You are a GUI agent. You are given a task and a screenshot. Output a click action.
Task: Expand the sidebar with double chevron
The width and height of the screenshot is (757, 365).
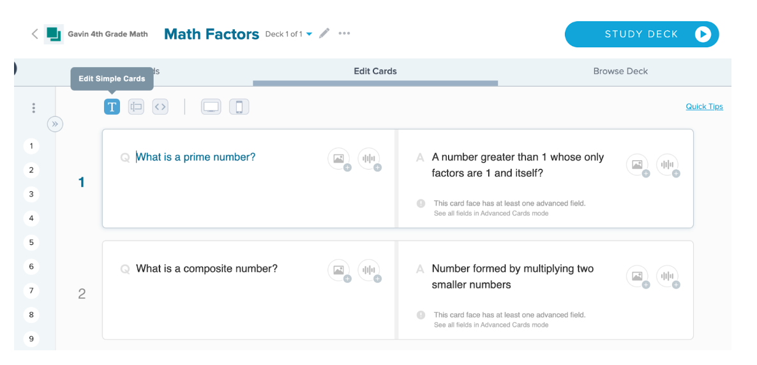pos(55,124)
